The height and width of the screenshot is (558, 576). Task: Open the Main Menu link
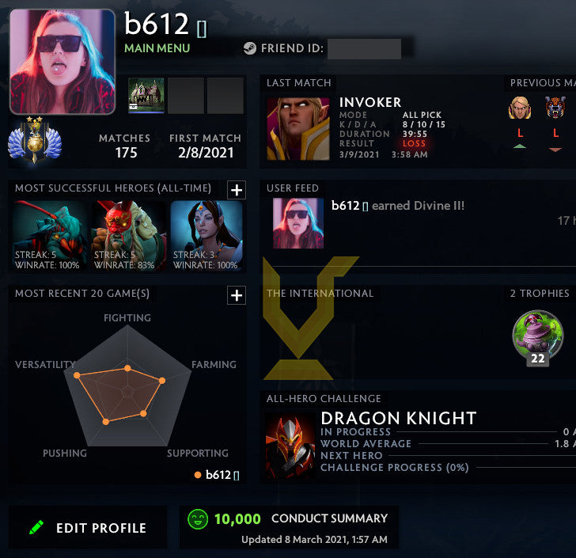(x=157, y=48)
